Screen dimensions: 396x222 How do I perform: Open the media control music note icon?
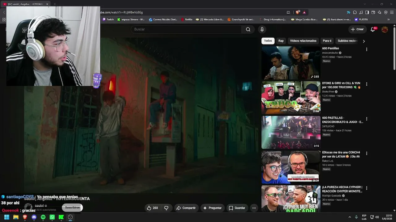(361, 12)
